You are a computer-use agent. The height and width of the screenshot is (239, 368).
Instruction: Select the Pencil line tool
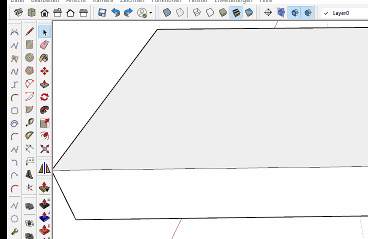click(29, 32)
